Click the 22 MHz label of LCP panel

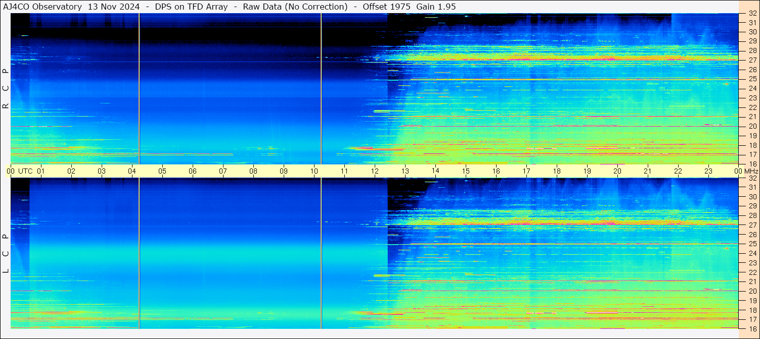pyautogui.click(x=752, y=272)
